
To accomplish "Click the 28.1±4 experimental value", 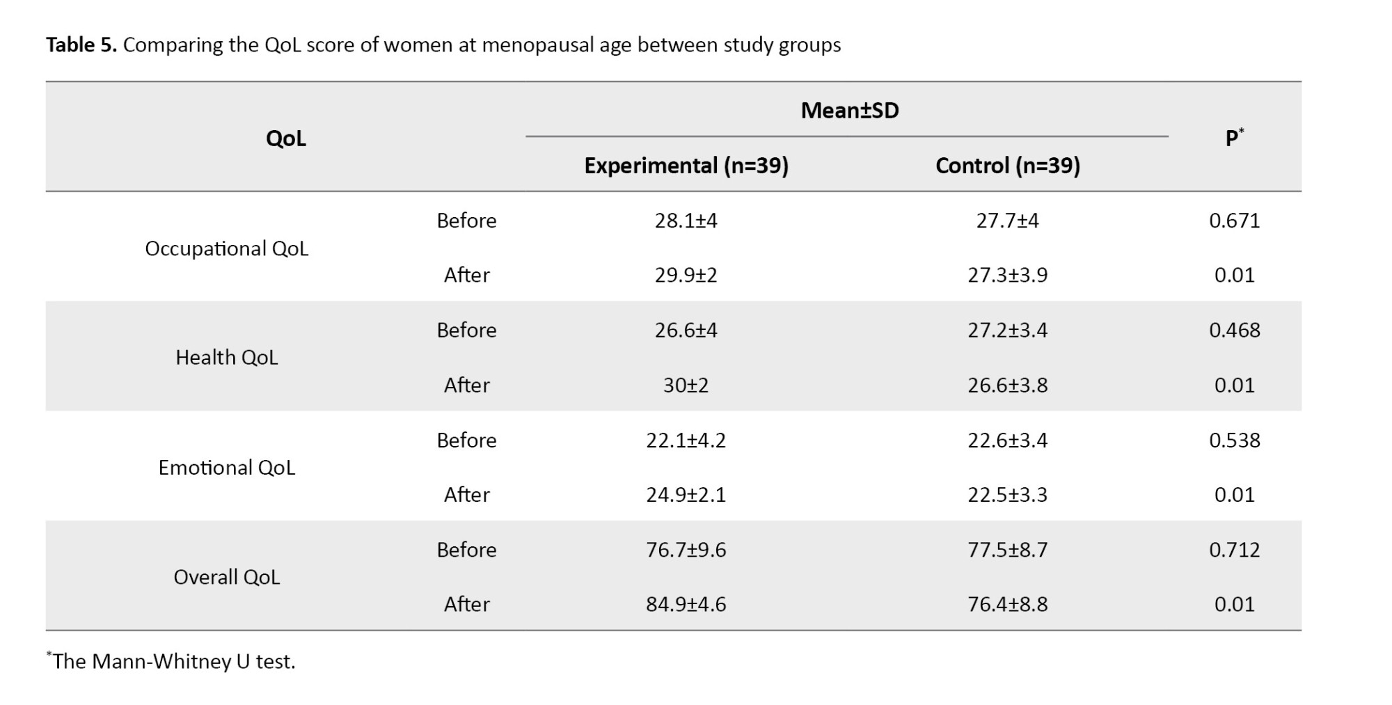I will point(686,221).
